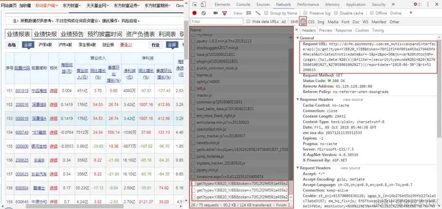Select the CSS filter type
The image size is (442, 209).
(x=311, y=22)
